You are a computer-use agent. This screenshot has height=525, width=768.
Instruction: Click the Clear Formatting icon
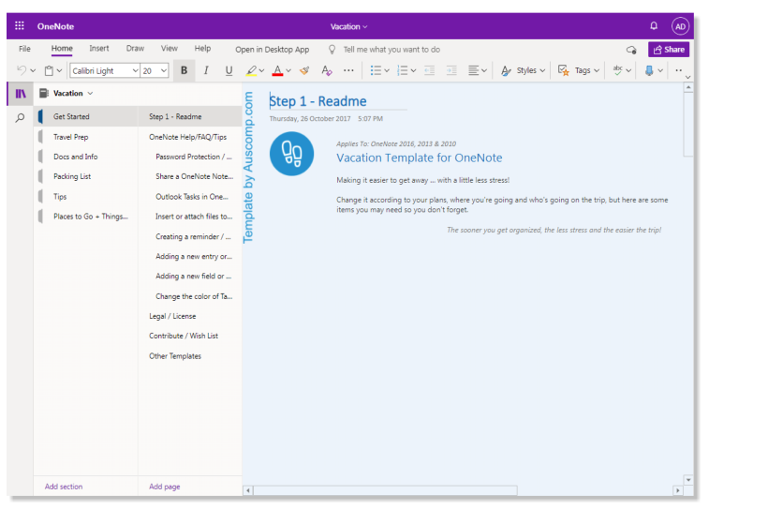(x=327, y=70)
